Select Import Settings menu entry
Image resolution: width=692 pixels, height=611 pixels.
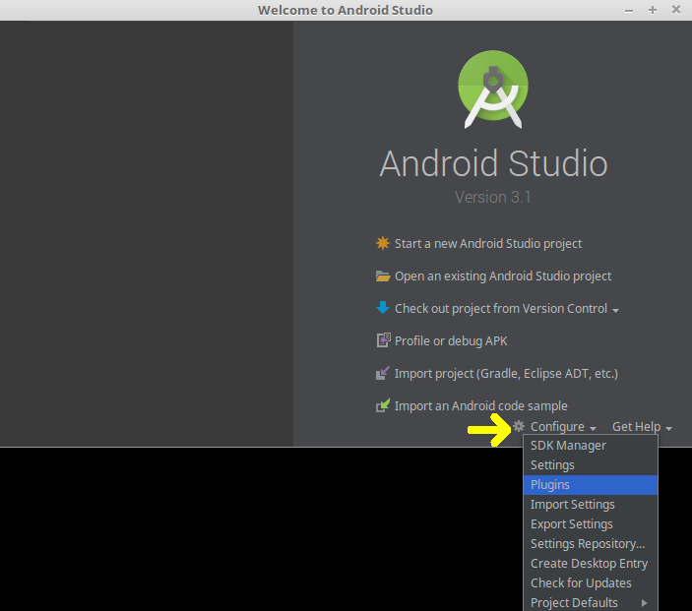[x=591, y=504]
